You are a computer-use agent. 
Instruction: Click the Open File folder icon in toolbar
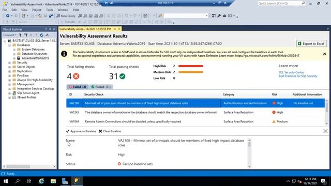pos(40,16)
